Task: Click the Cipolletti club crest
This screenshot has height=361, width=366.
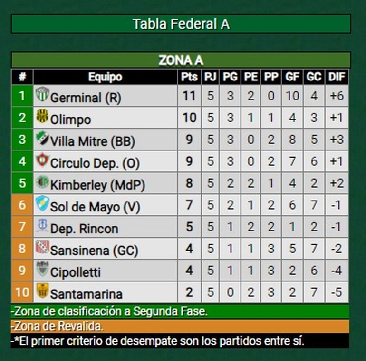Action: pos(42,269)
